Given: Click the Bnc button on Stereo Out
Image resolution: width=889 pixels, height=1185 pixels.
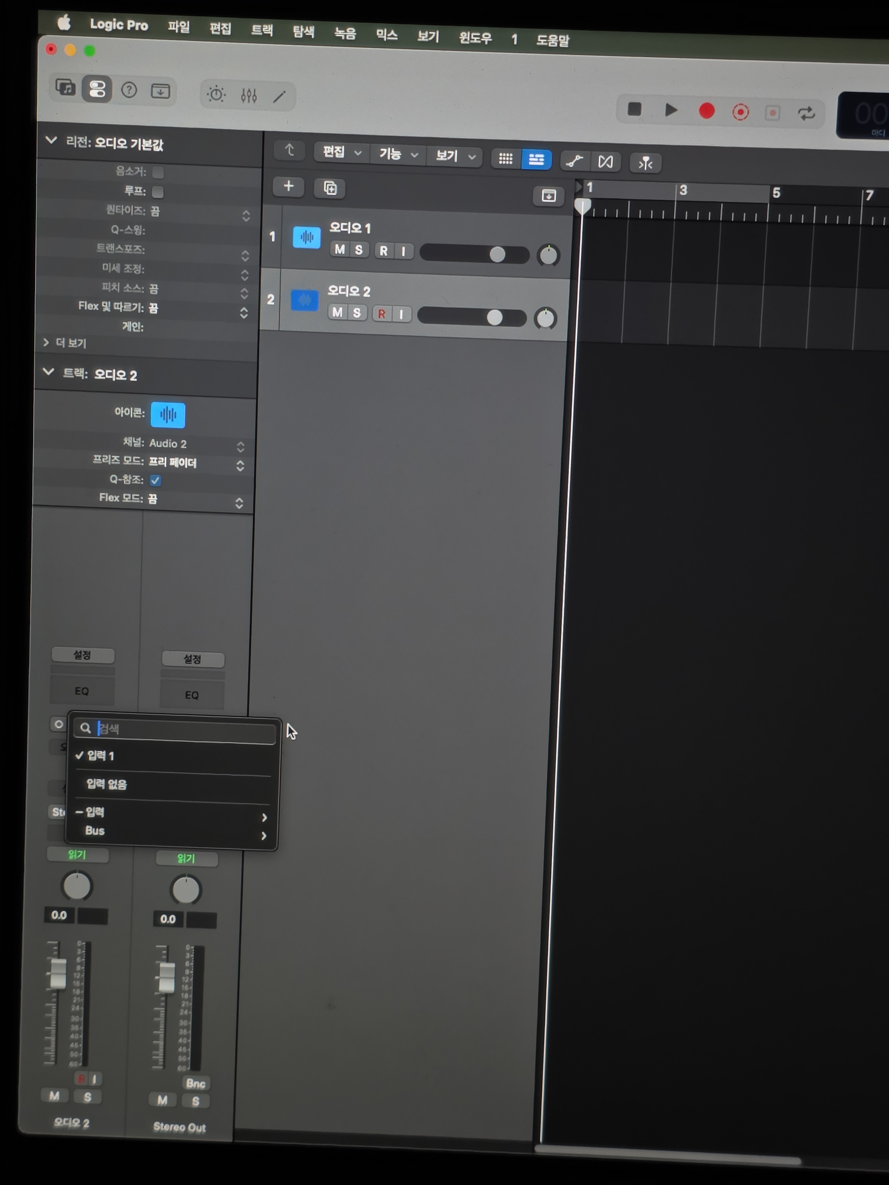Looking at the screenshot, I should [x=196, y=1083].
